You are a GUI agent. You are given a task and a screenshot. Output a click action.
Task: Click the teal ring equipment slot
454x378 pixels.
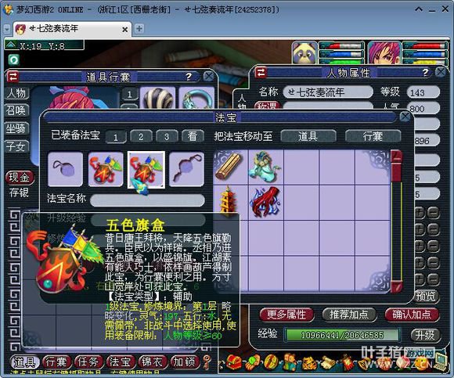(x=196, y=98)
